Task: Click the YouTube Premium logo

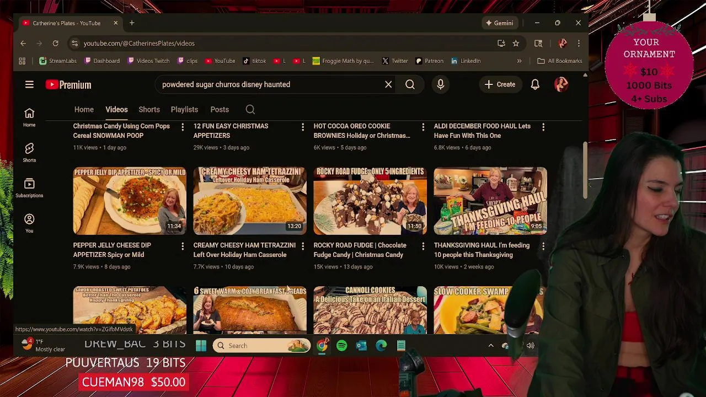Action: pos(68,84)
